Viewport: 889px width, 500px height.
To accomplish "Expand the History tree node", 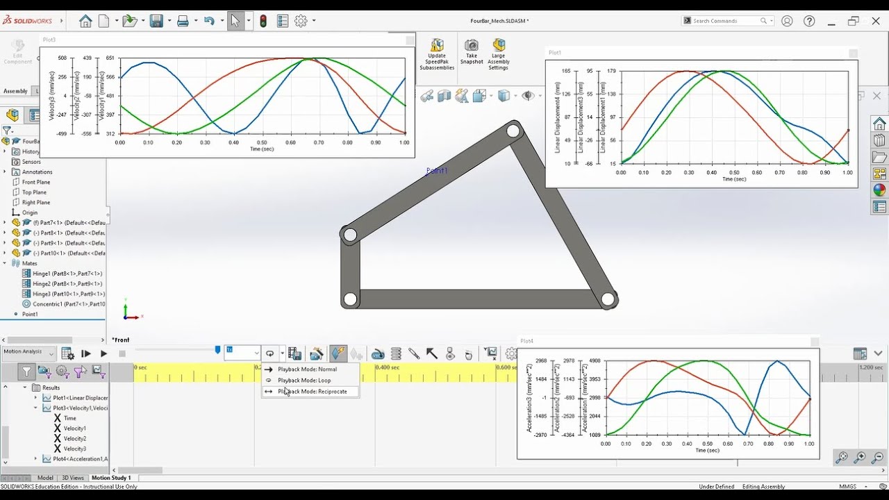I will [6, 151].
